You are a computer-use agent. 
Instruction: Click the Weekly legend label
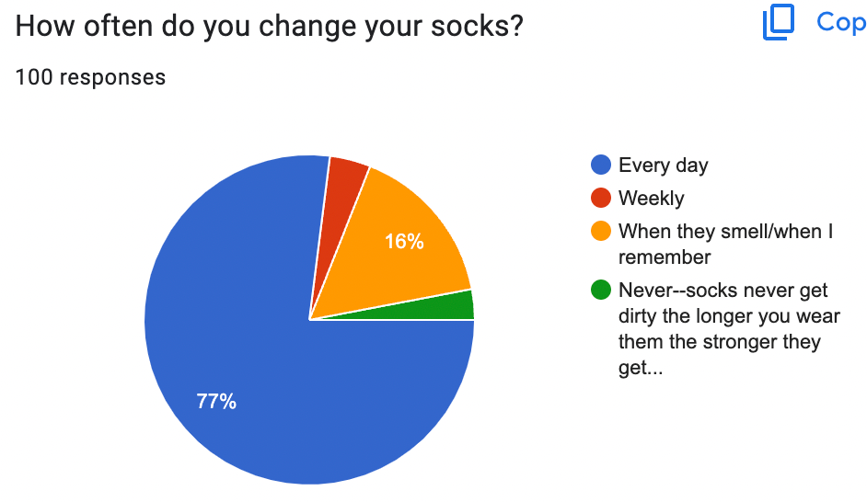click(652, 198)
